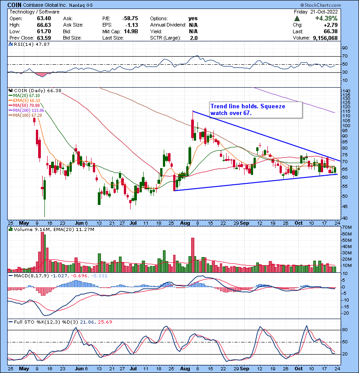The image size is (359, 373).
Task: Select the Prev Close value 63.59
Action: click(x=44, y=38)
